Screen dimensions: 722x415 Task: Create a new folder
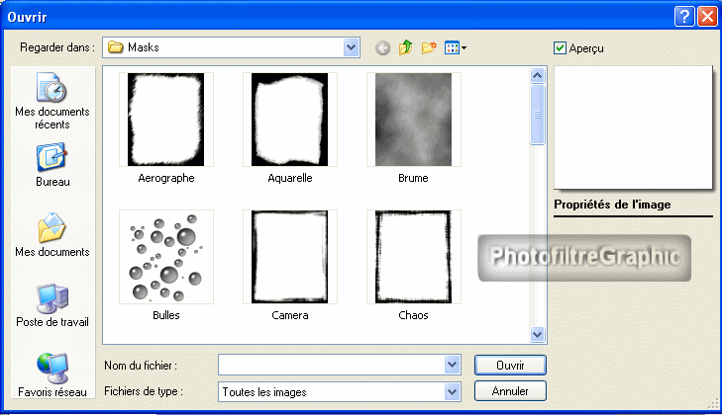[x=428, y=47]
